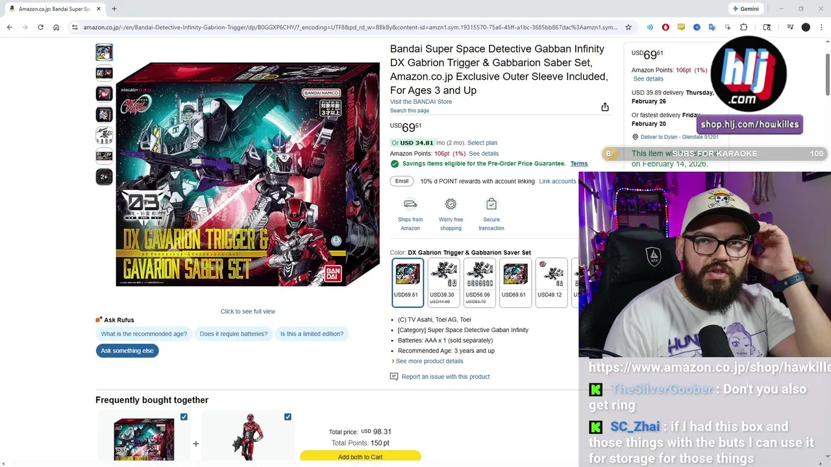Click the Enroll button
The image size is (831, 467).
click(402, 181)
